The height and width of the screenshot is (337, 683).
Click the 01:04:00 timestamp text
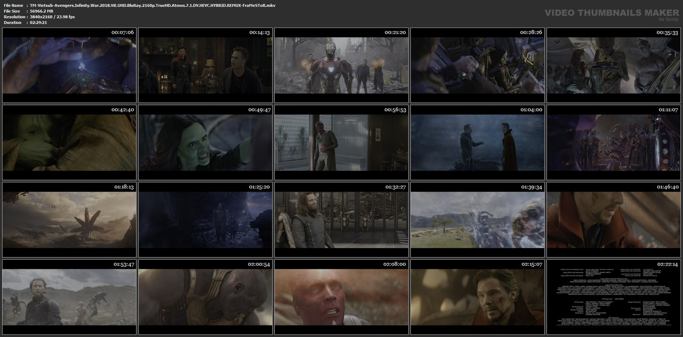pyautogui.click(x=531, y=110)
